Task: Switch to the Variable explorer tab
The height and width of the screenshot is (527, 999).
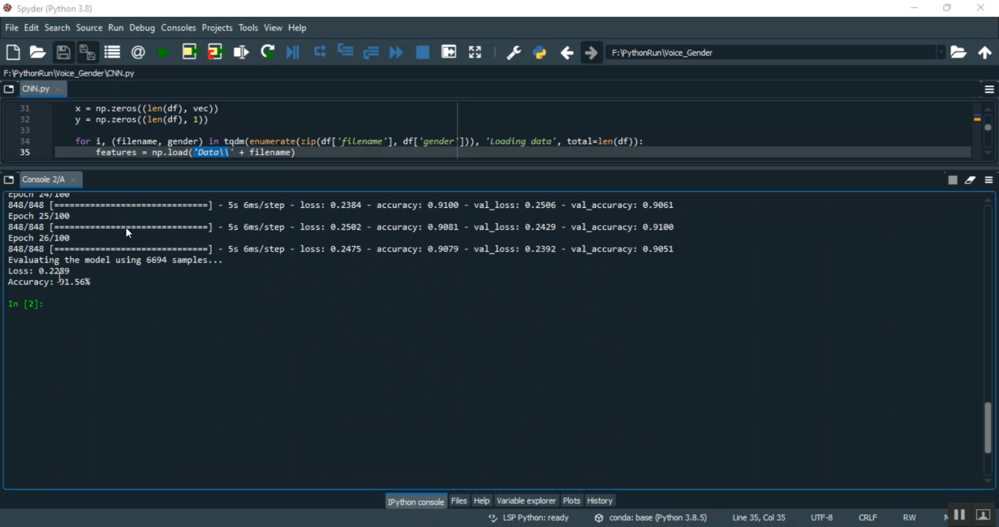Action: (526, 501)
